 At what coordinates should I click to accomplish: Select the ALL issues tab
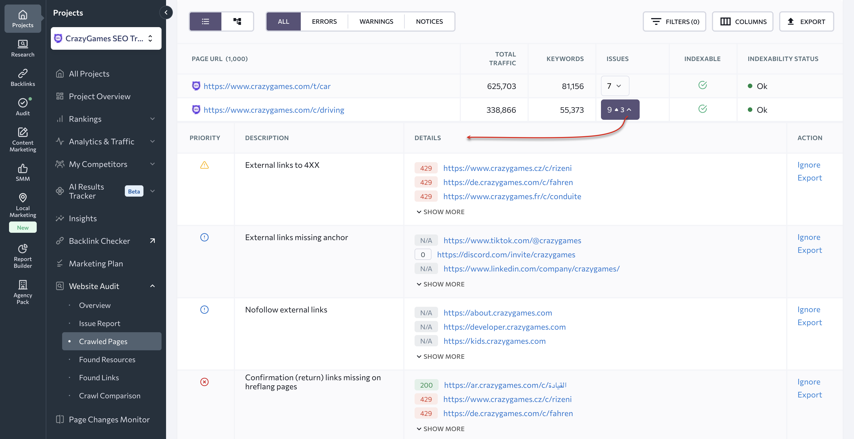284,21
